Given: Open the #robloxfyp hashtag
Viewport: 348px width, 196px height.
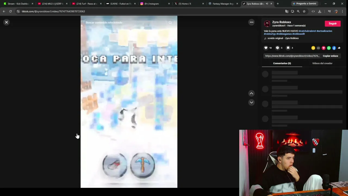Looking at the screenshot, I should [270, 34].
